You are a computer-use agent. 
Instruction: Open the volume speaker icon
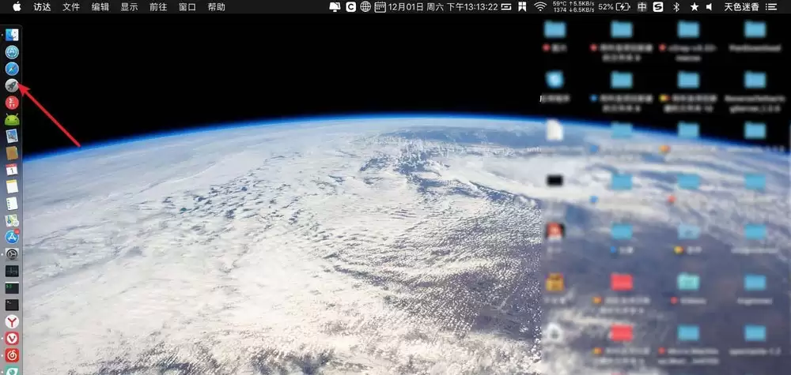[709, 6]
